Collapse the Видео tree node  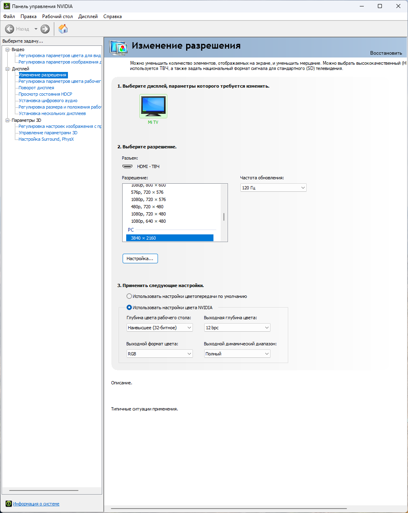click(x=7, y=49)
